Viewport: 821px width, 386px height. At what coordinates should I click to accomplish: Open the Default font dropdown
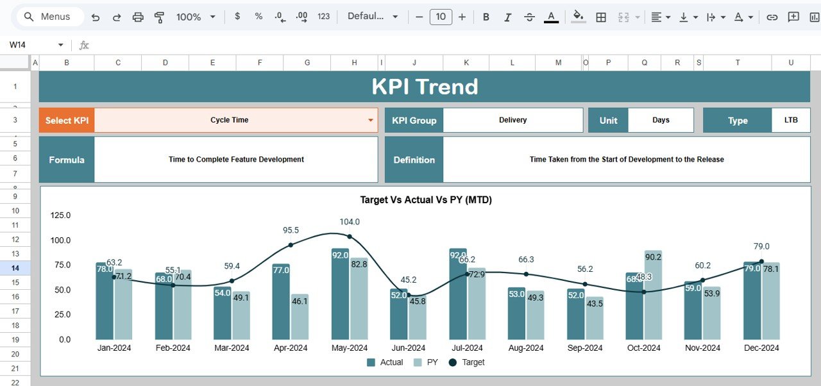click(373, 17)
